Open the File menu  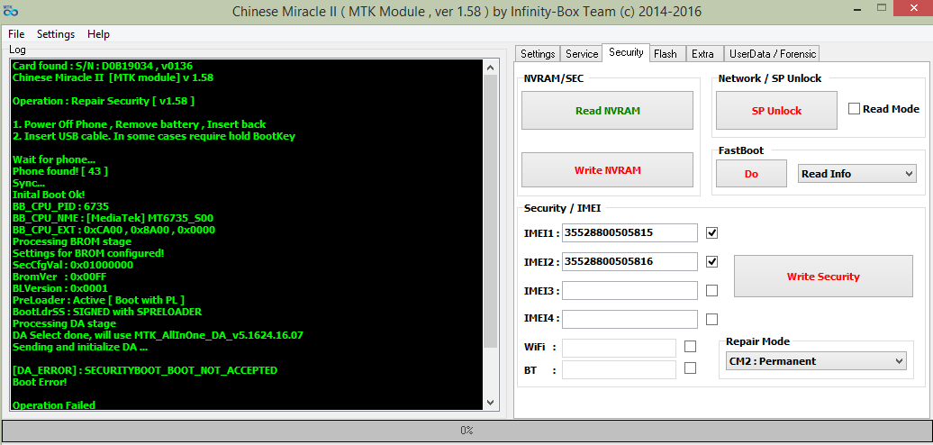coord(16,34)
